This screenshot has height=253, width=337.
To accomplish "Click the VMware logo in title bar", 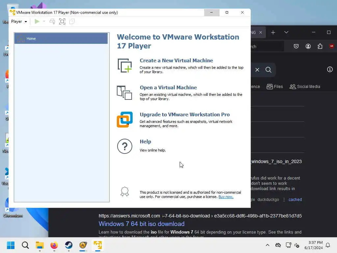I will pos(13,13).
